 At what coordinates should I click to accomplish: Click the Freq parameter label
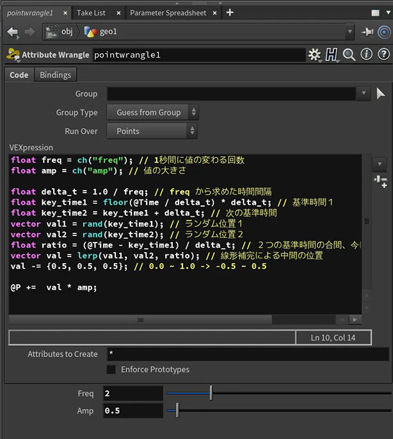pyautogui.click(x=86, y=394)
